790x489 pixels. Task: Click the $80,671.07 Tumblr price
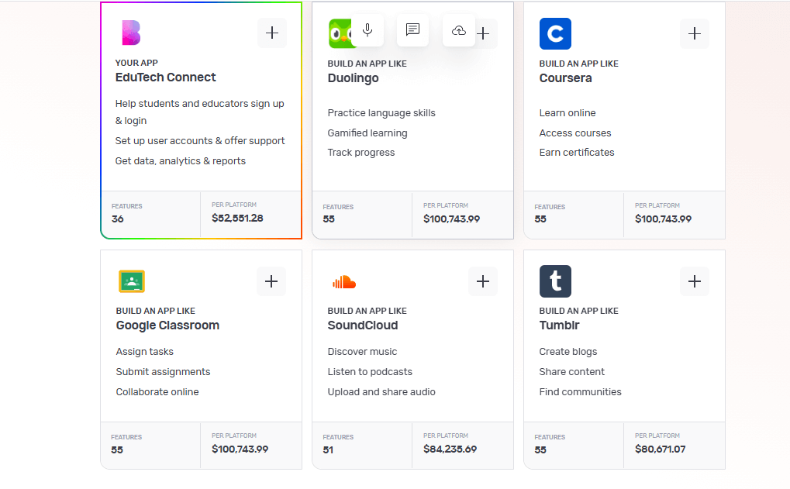660,449
